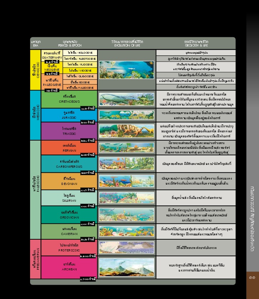Click the PALEOGENE period cell
This screenshot has height=299, width=259.
tap(52, 82)
